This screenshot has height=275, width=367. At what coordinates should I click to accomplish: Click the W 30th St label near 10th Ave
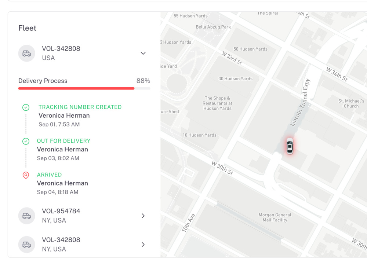[x=222, y=168]
